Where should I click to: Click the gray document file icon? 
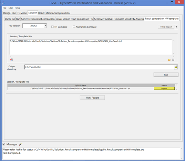coord(173,60)
